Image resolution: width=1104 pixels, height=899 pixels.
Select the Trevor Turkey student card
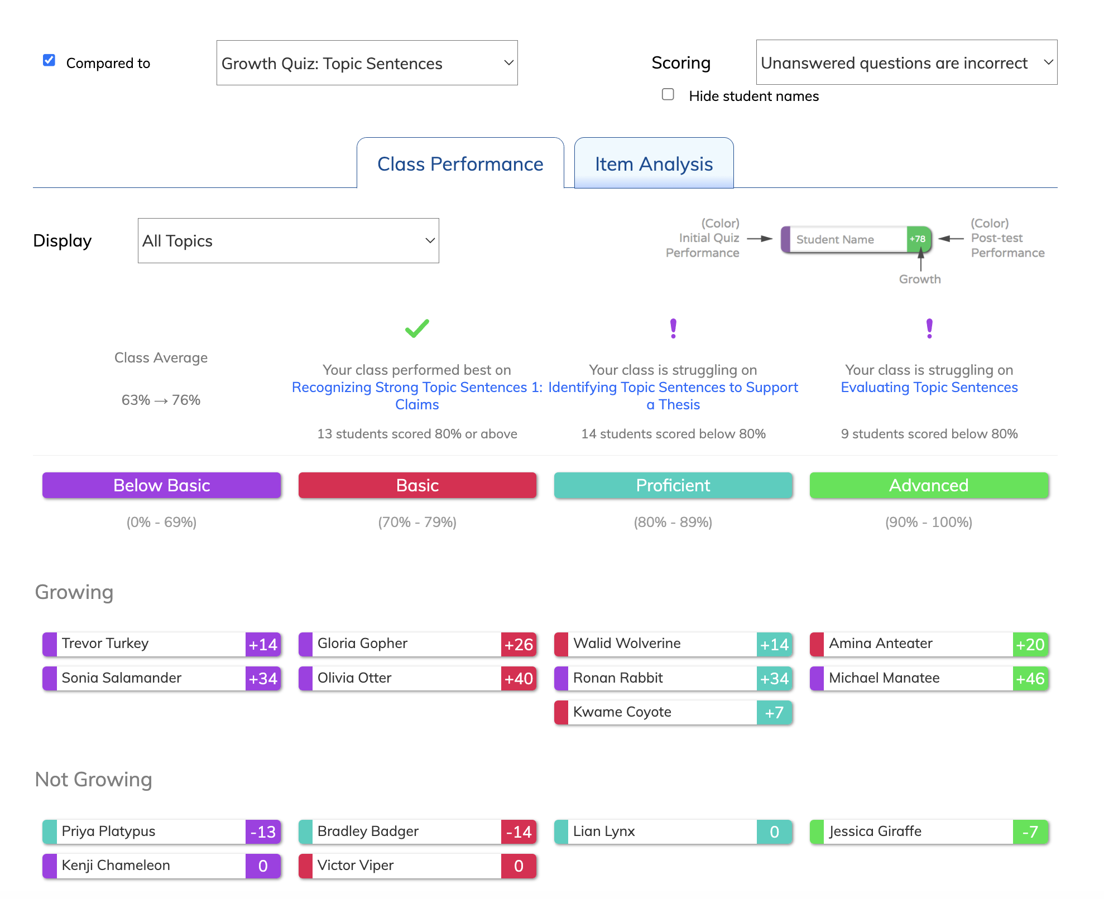[162, 644]
